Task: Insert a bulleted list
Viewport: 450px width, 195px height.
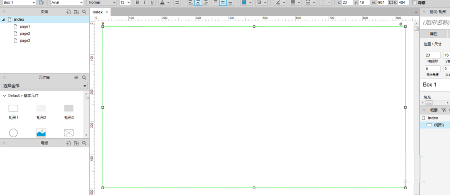Action: [x=176, y=3]
